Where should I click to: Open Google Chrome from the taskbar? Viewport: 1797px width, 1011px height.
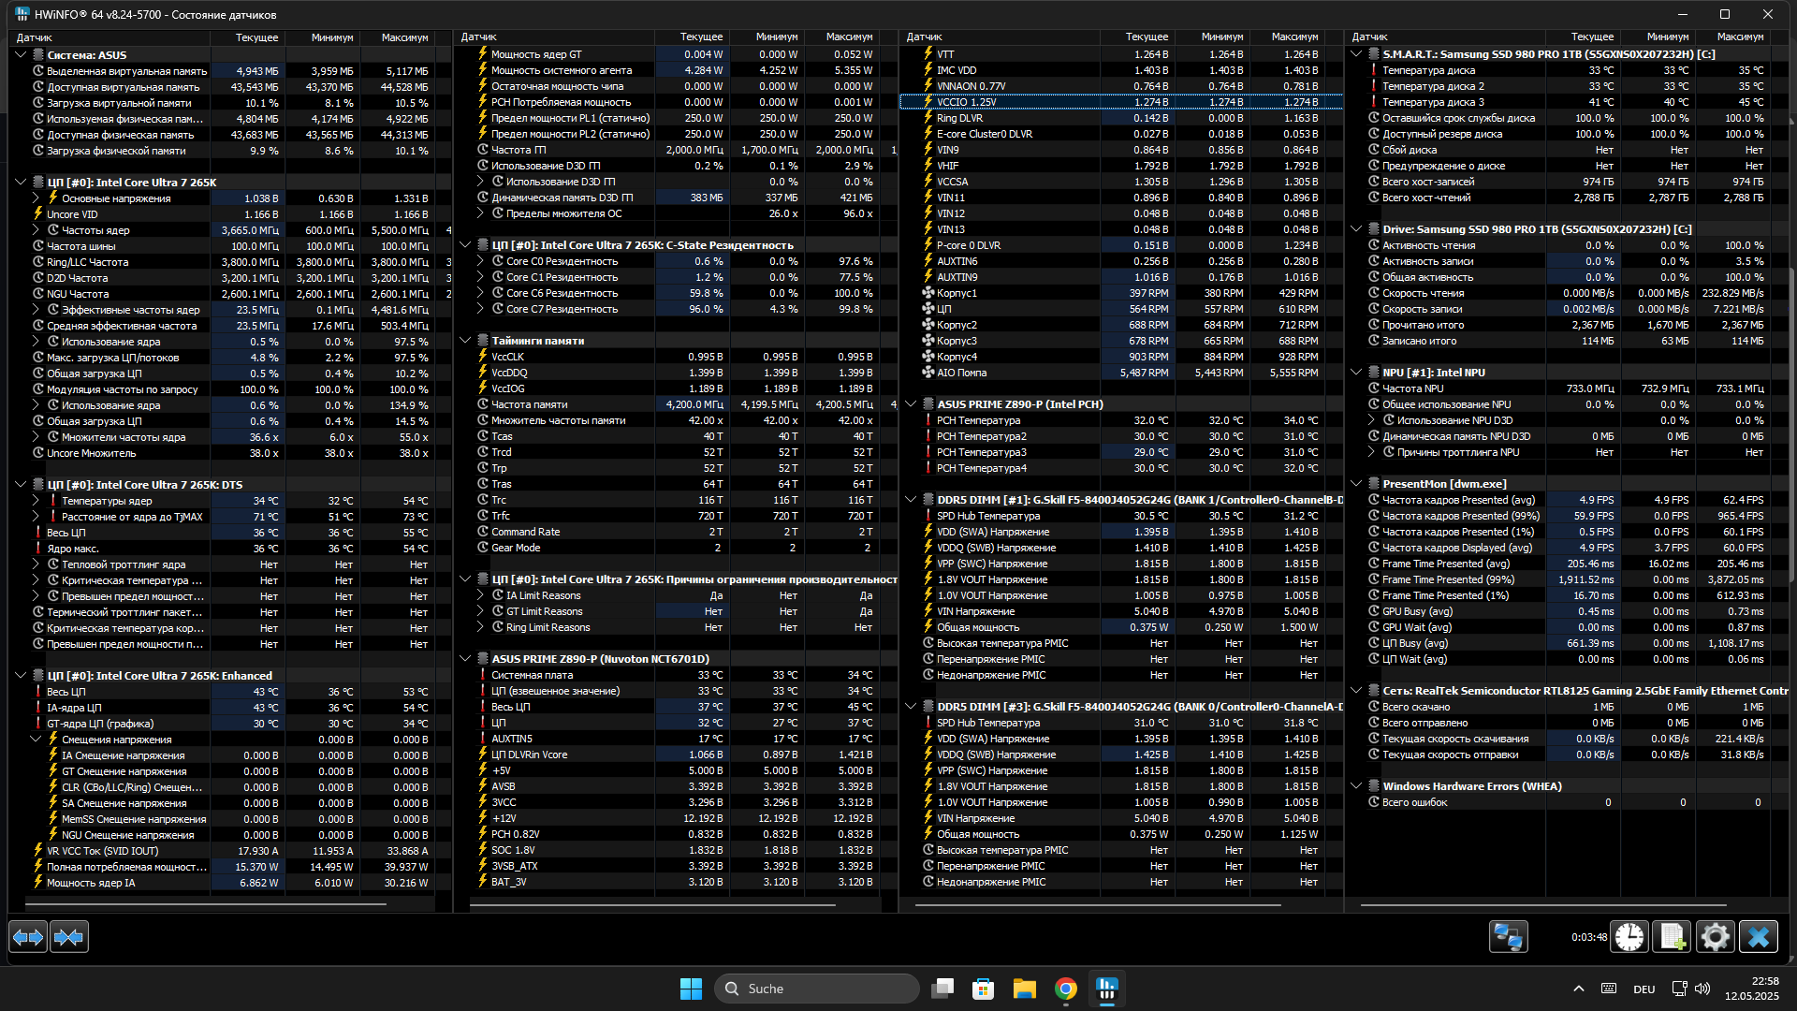click(x=1066, y=989)
